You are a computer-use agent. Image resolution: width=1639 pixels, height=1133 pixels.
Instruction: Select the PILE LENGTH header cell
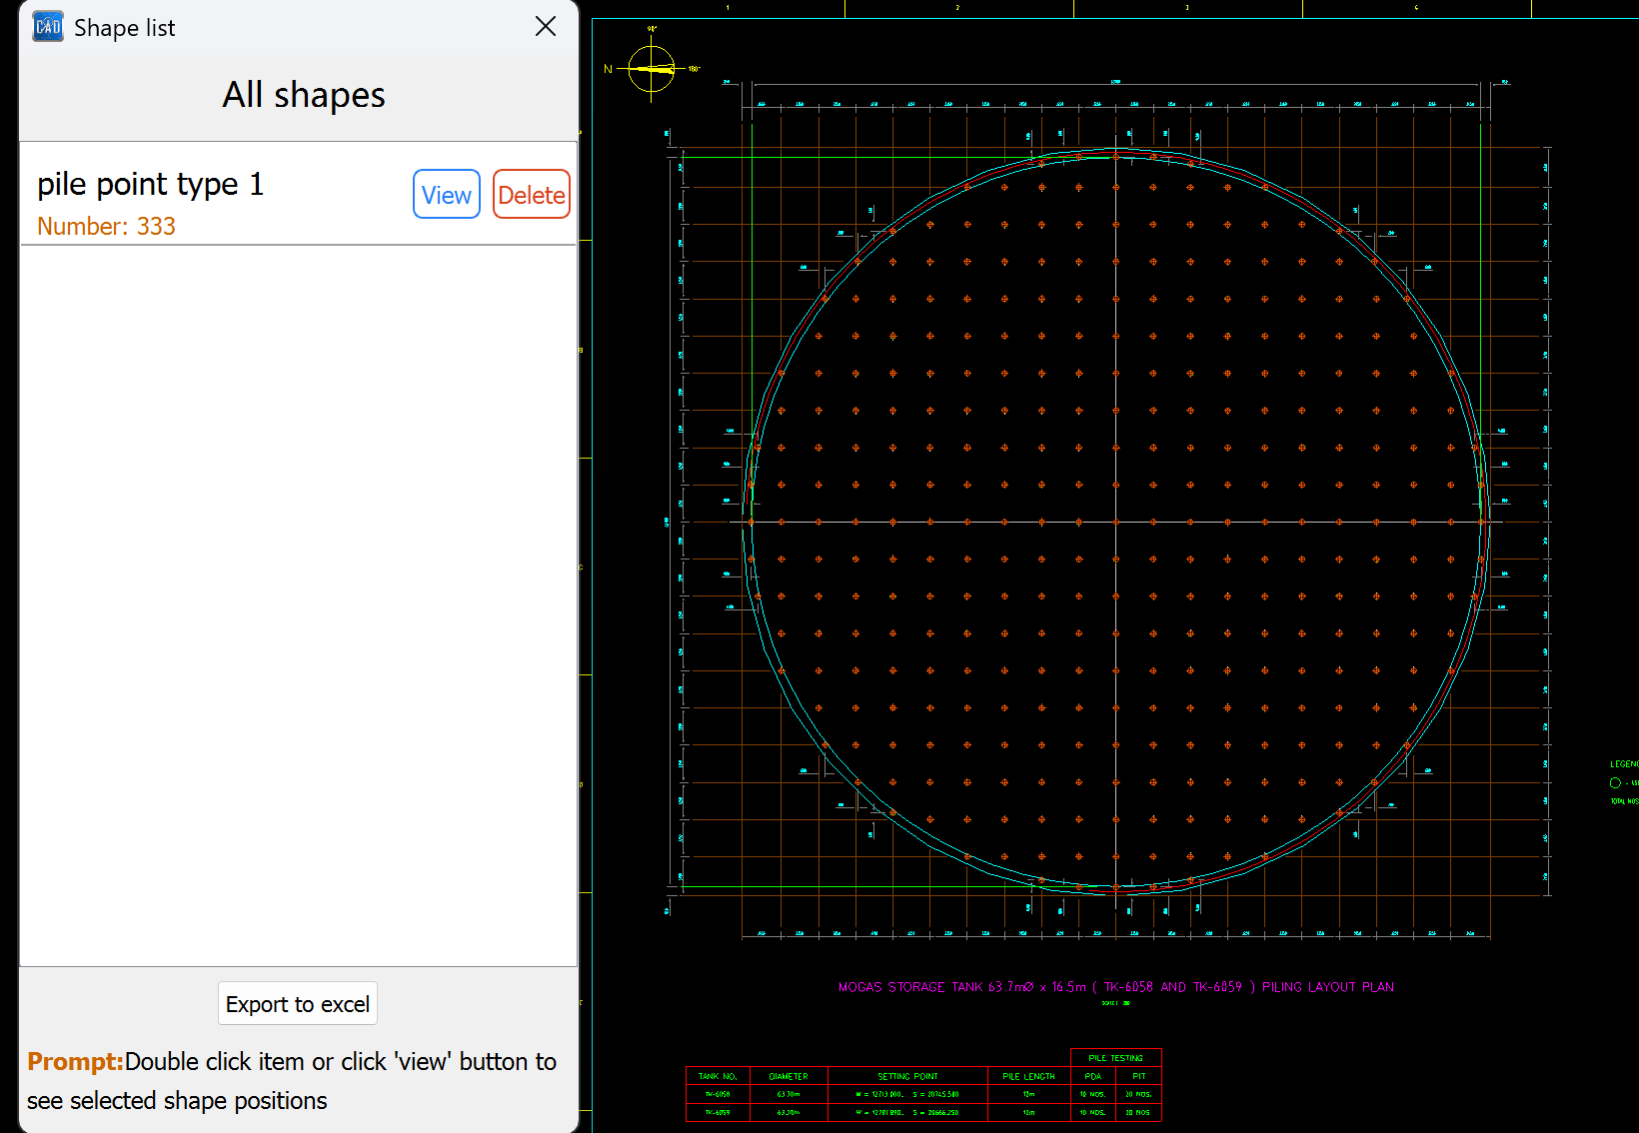click(1028, 1076)
